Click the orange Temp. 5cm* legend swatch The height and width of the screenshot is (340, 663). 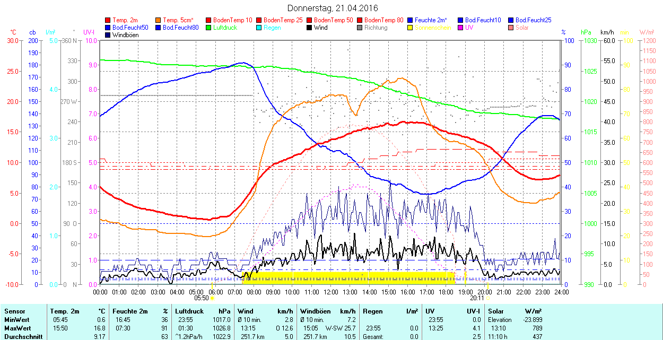click(x=159, y=20)
